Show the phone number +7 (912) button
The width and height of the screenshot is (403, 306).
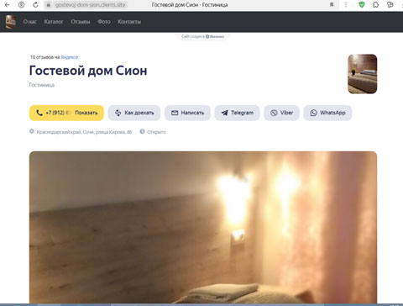(x=66, y=113)
